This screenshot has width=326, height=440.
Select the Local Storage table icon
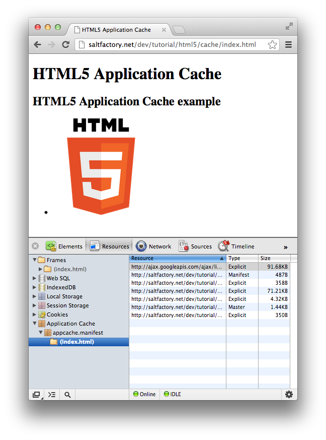pos(42,296)
